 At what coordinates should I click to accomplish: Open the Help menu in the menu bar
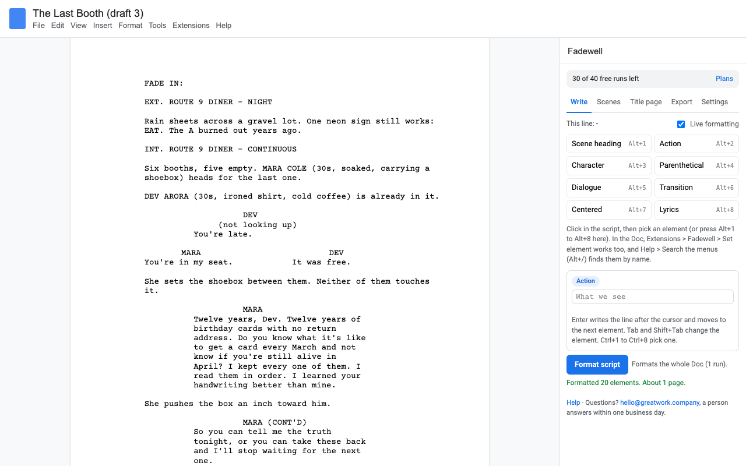(224, 26)
